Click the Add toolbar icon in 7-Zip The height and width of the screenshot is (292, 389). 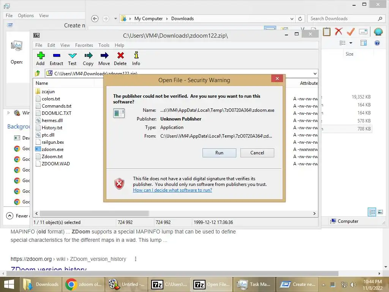pos(41,56)
